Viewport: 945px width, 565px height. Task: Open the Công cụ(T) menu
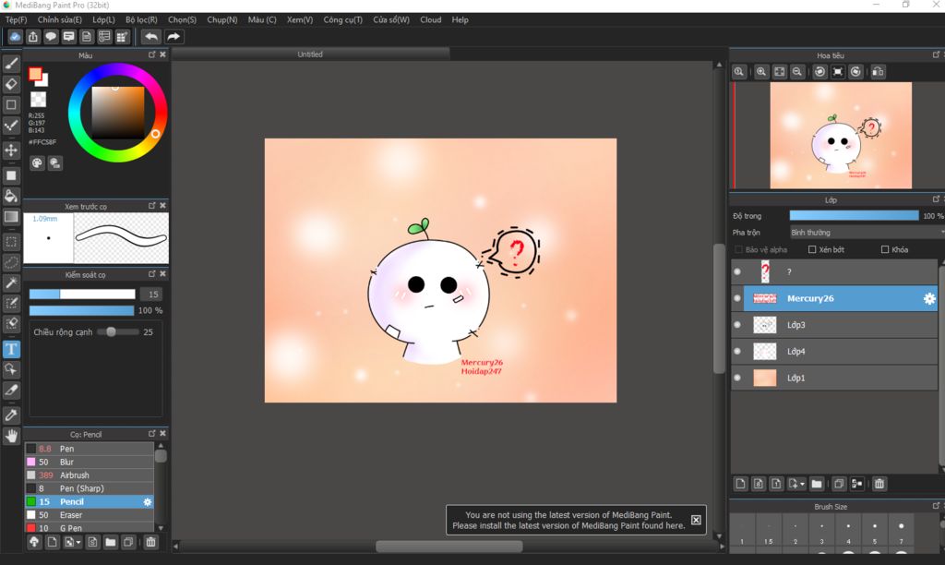click(x=343, y=20)
